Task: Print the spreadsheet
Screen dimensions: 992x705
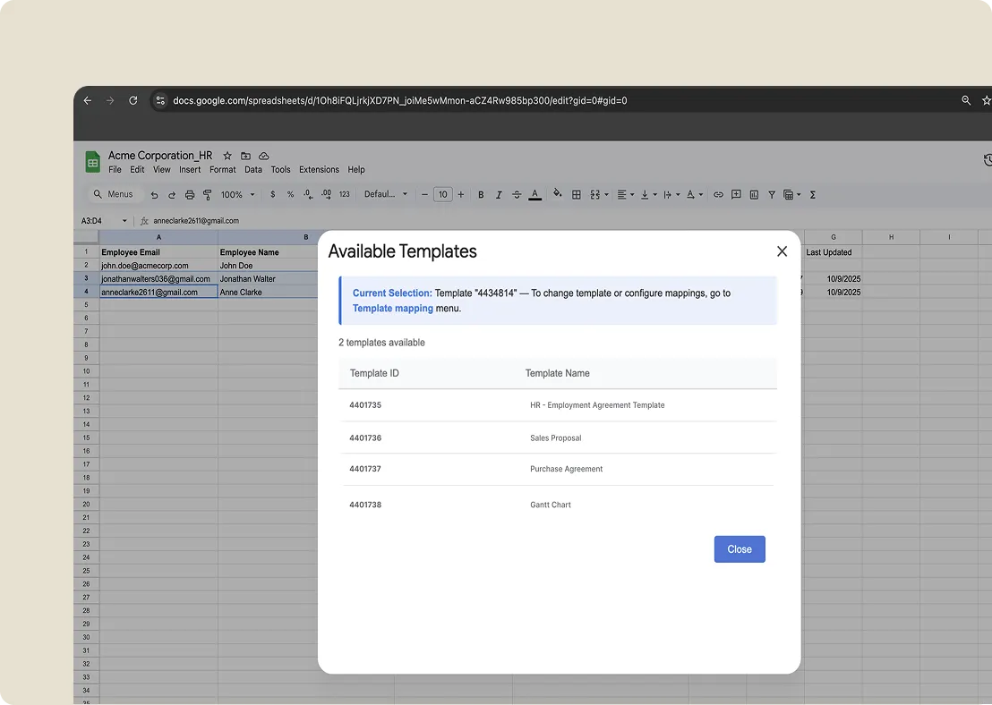Action: pyautogui.click(x=189, y=195)
